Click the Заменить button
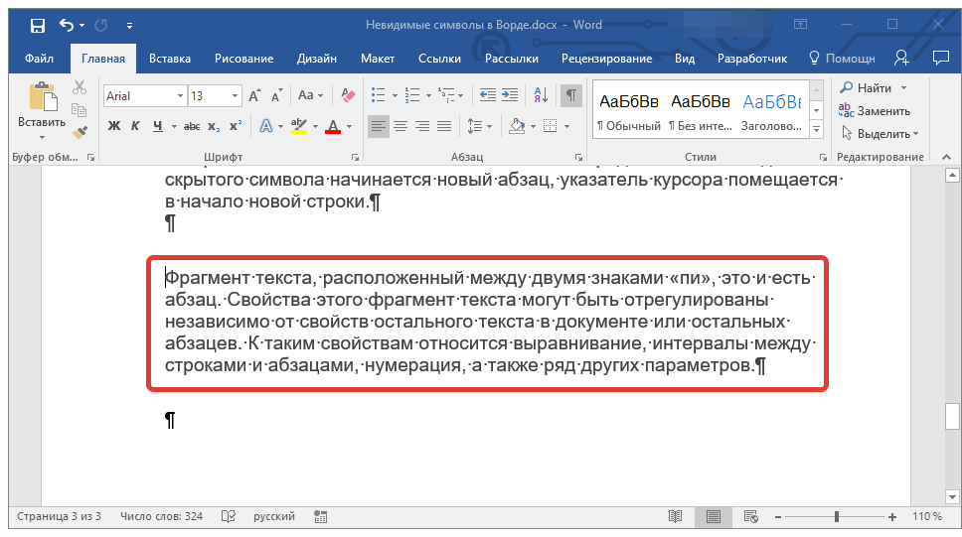The width and height of the screenshot is (962, 537). (x=882, y=111)
